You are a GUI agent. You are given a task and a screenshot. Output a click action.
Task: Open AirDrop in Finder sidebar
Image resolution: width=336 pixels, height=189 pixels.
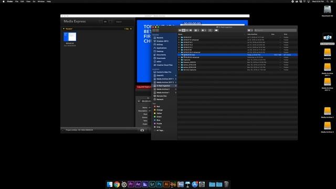(160, 45)
